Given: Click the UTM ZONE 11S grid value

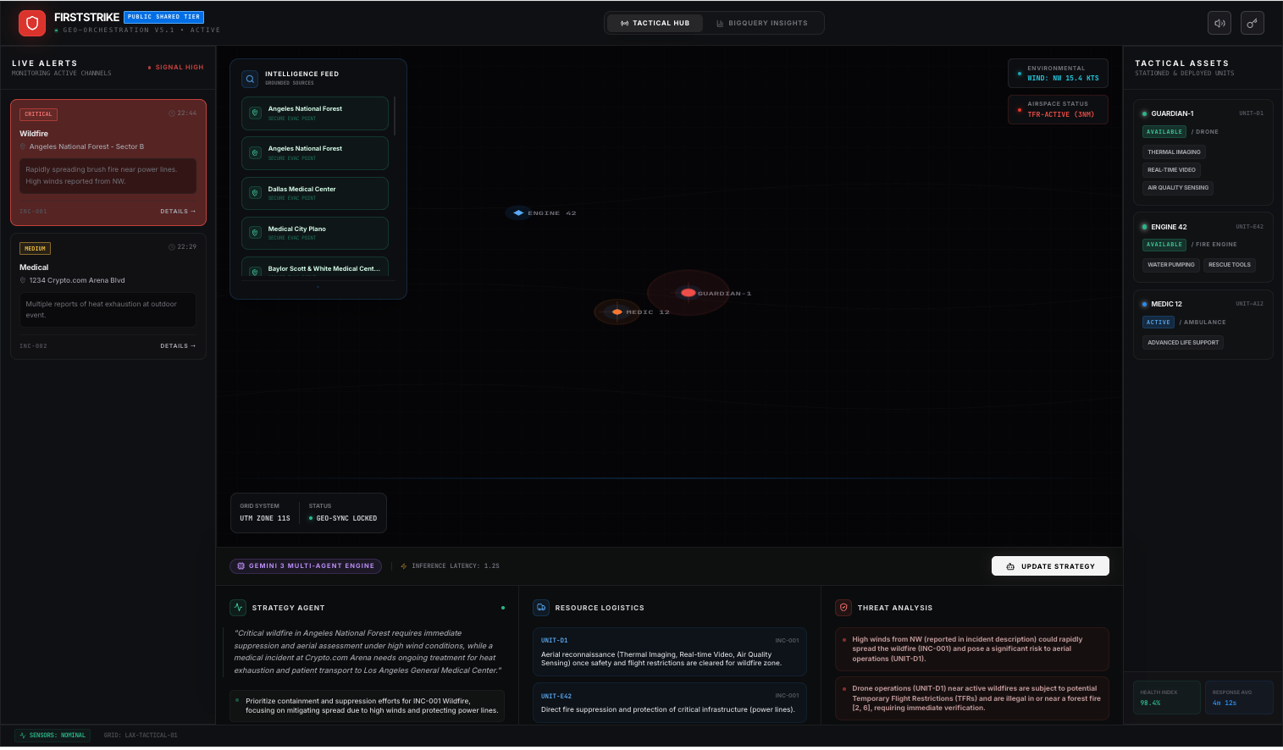Looking at the screenshot, I should point(265,518).
